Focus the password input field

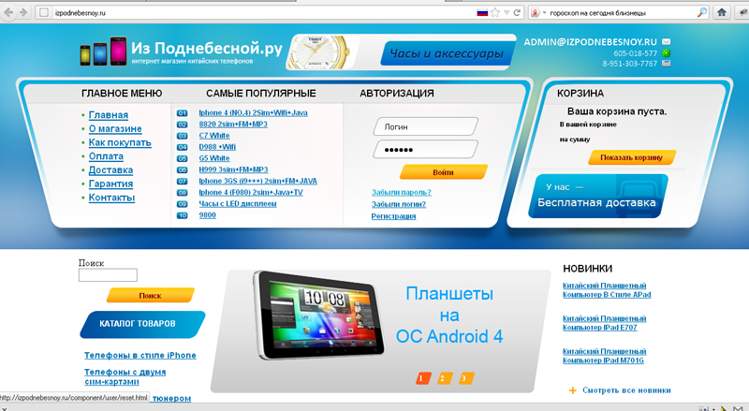(x=425, y=149)
